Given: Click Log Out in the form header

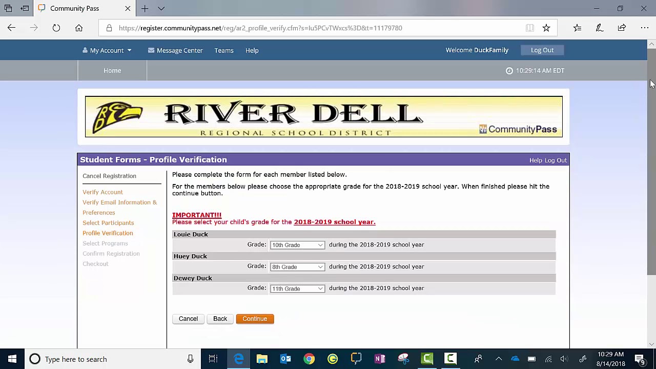Looking at the screenshot, I should tap(556, 160).
